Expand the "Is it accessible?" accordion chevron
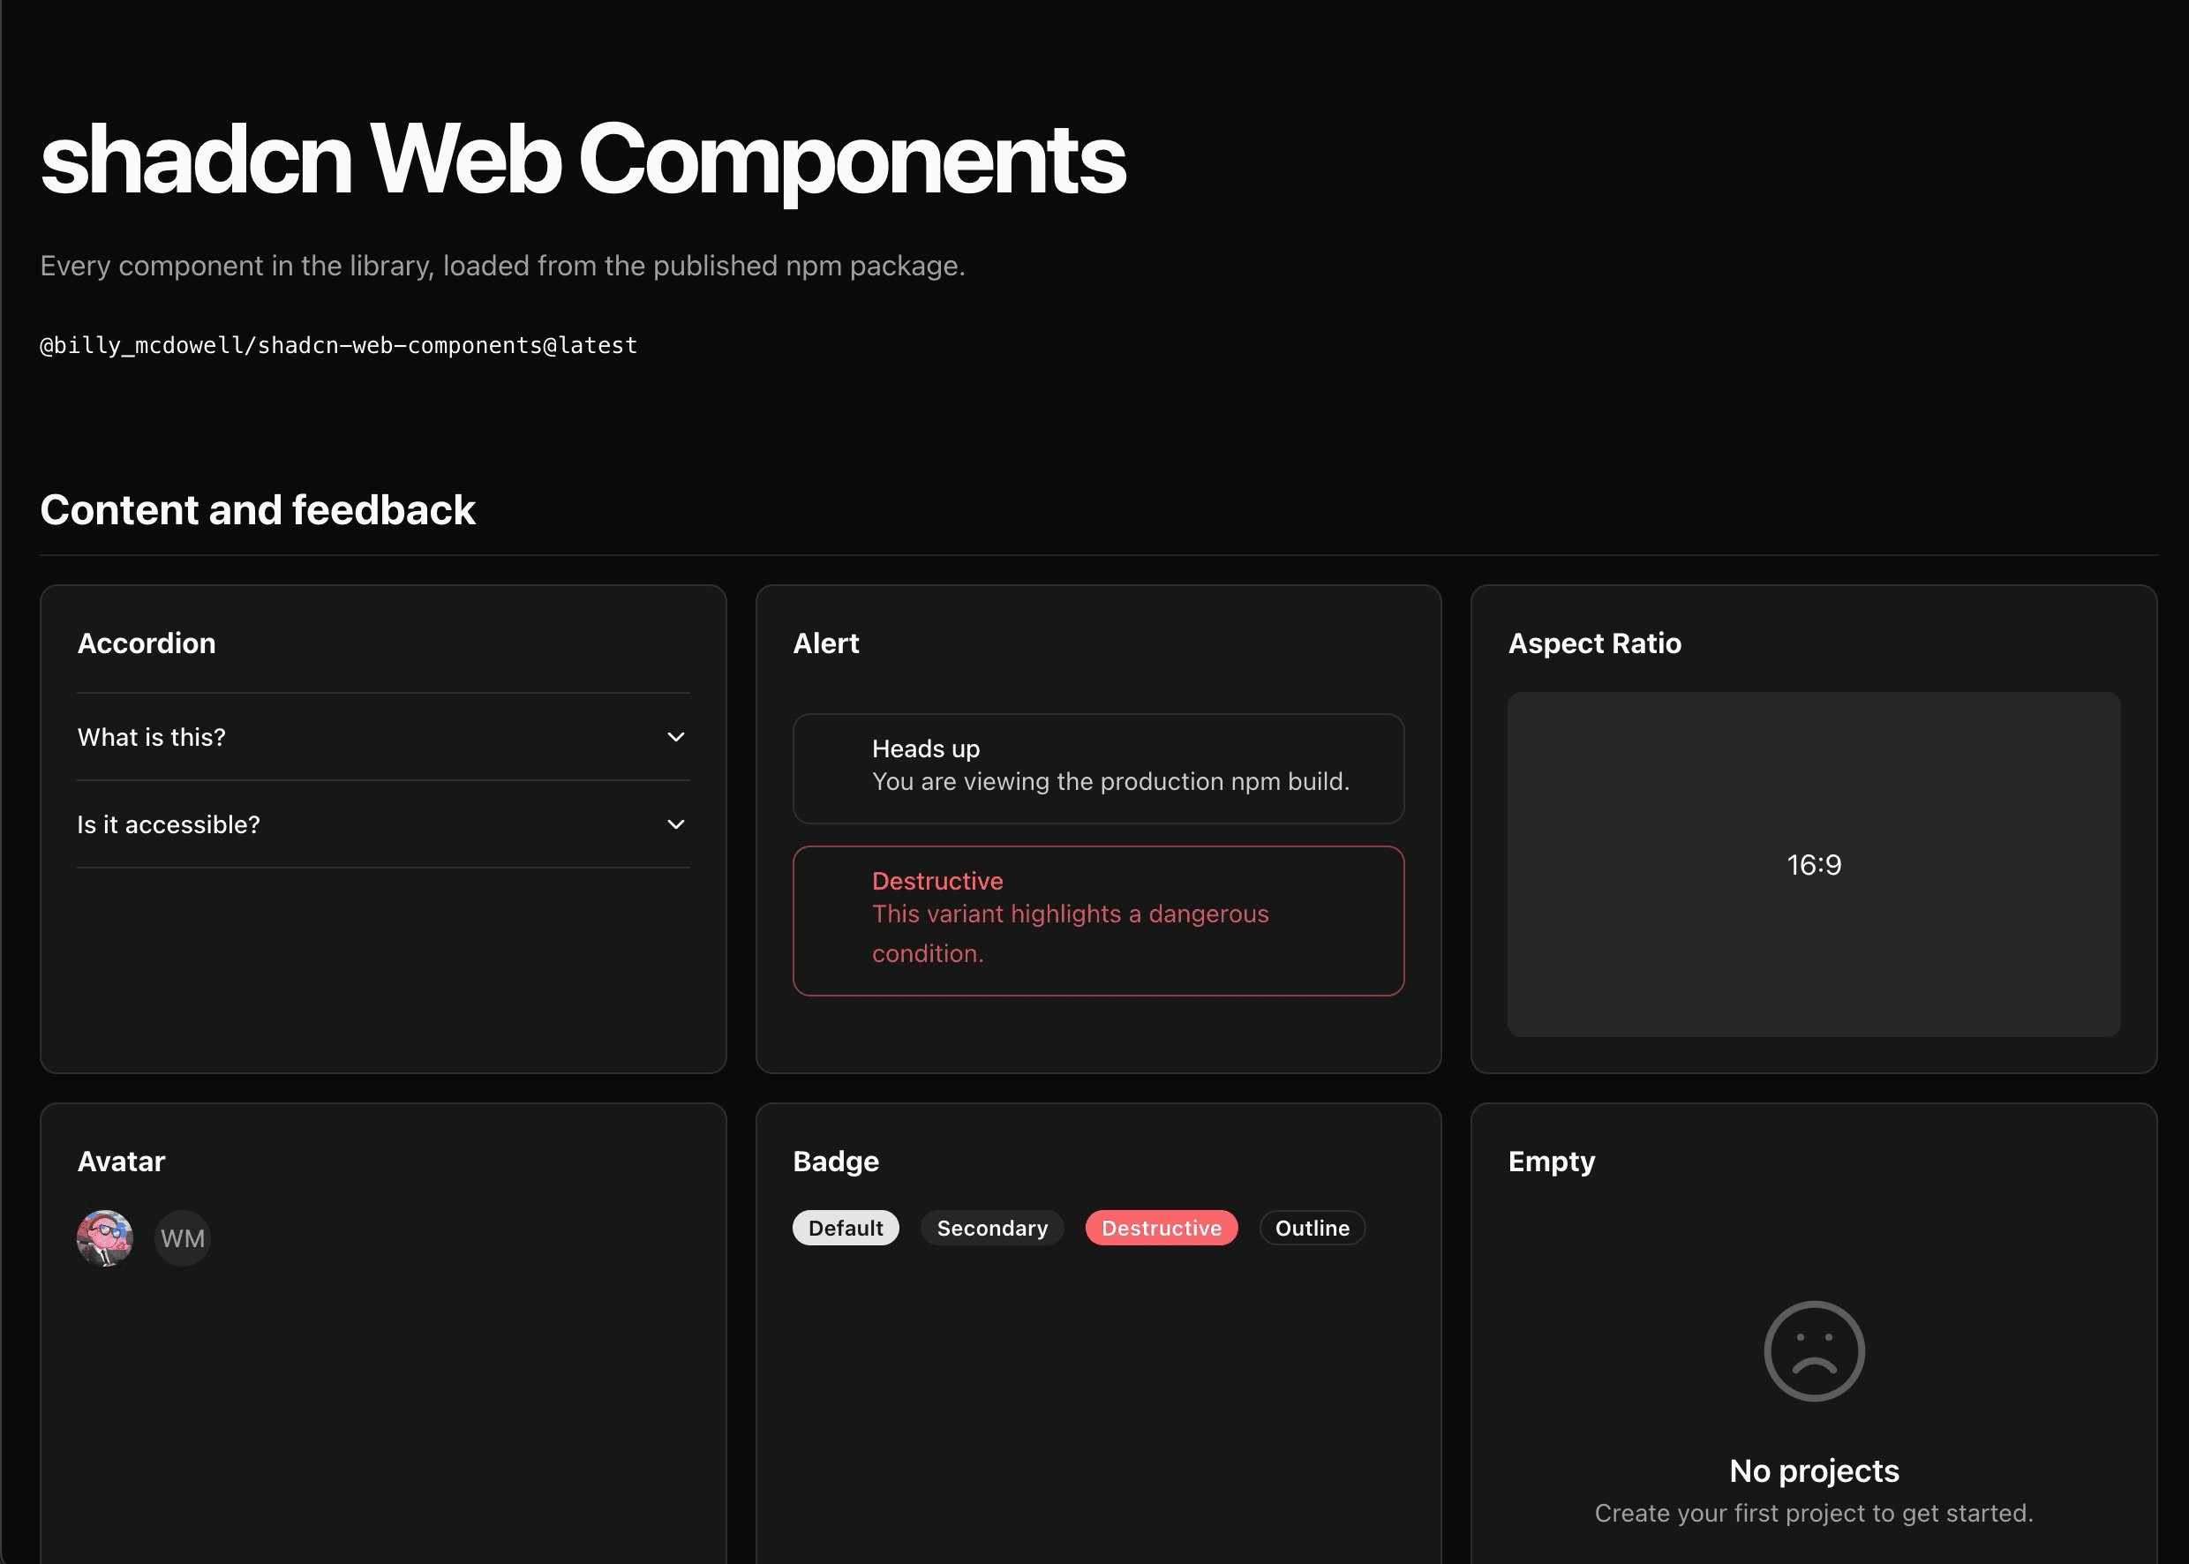The image size is (2189, 1564). [676, 824]
